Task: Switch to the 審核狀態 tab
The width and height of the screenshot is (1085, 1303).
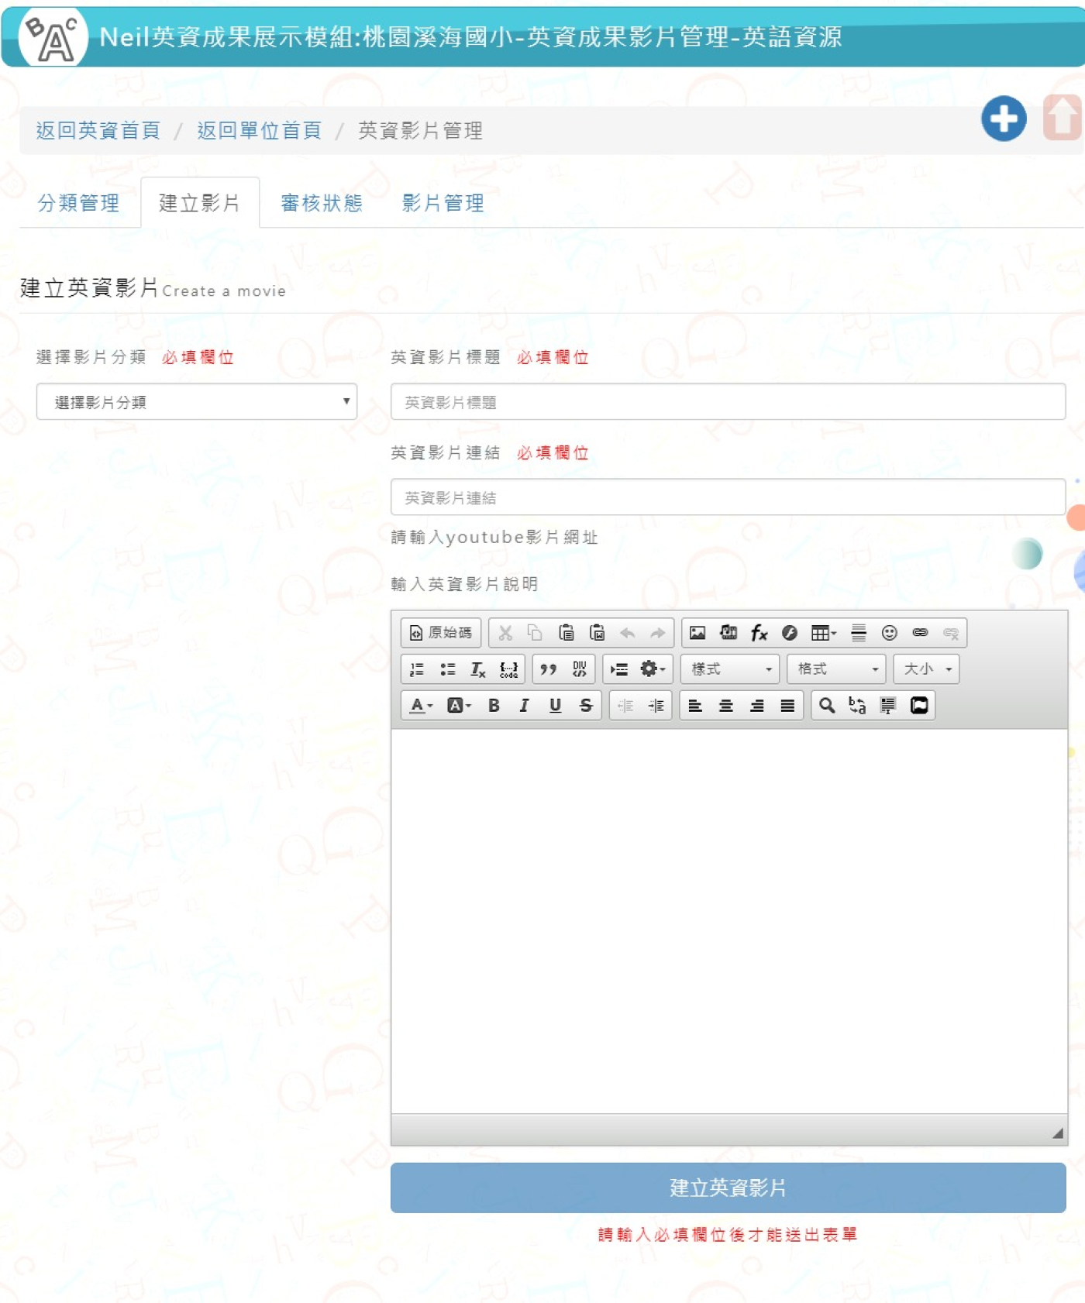Action: [322, 203]
